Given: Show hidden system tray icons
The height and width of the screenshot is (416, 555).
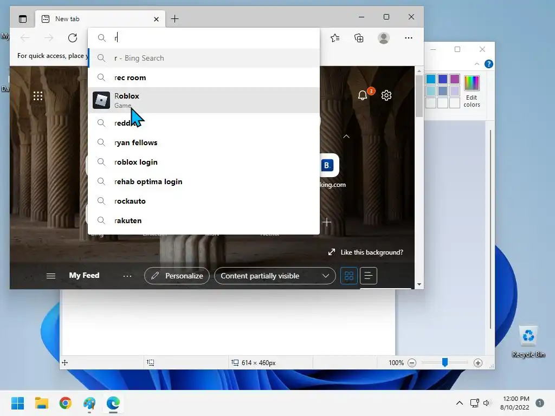Looking at the screenshot, I should click(460, 403).
